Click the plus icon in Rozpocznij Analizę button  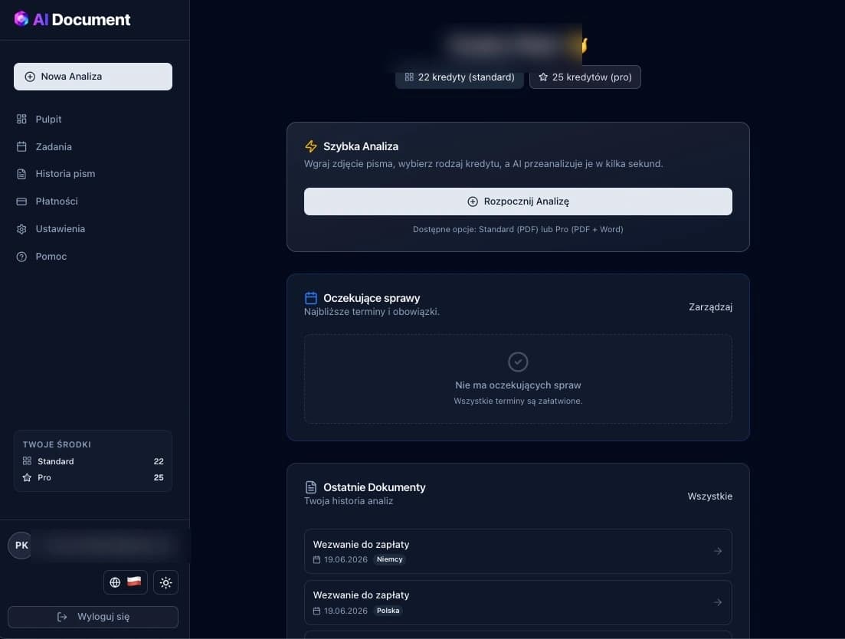point(473,202)
